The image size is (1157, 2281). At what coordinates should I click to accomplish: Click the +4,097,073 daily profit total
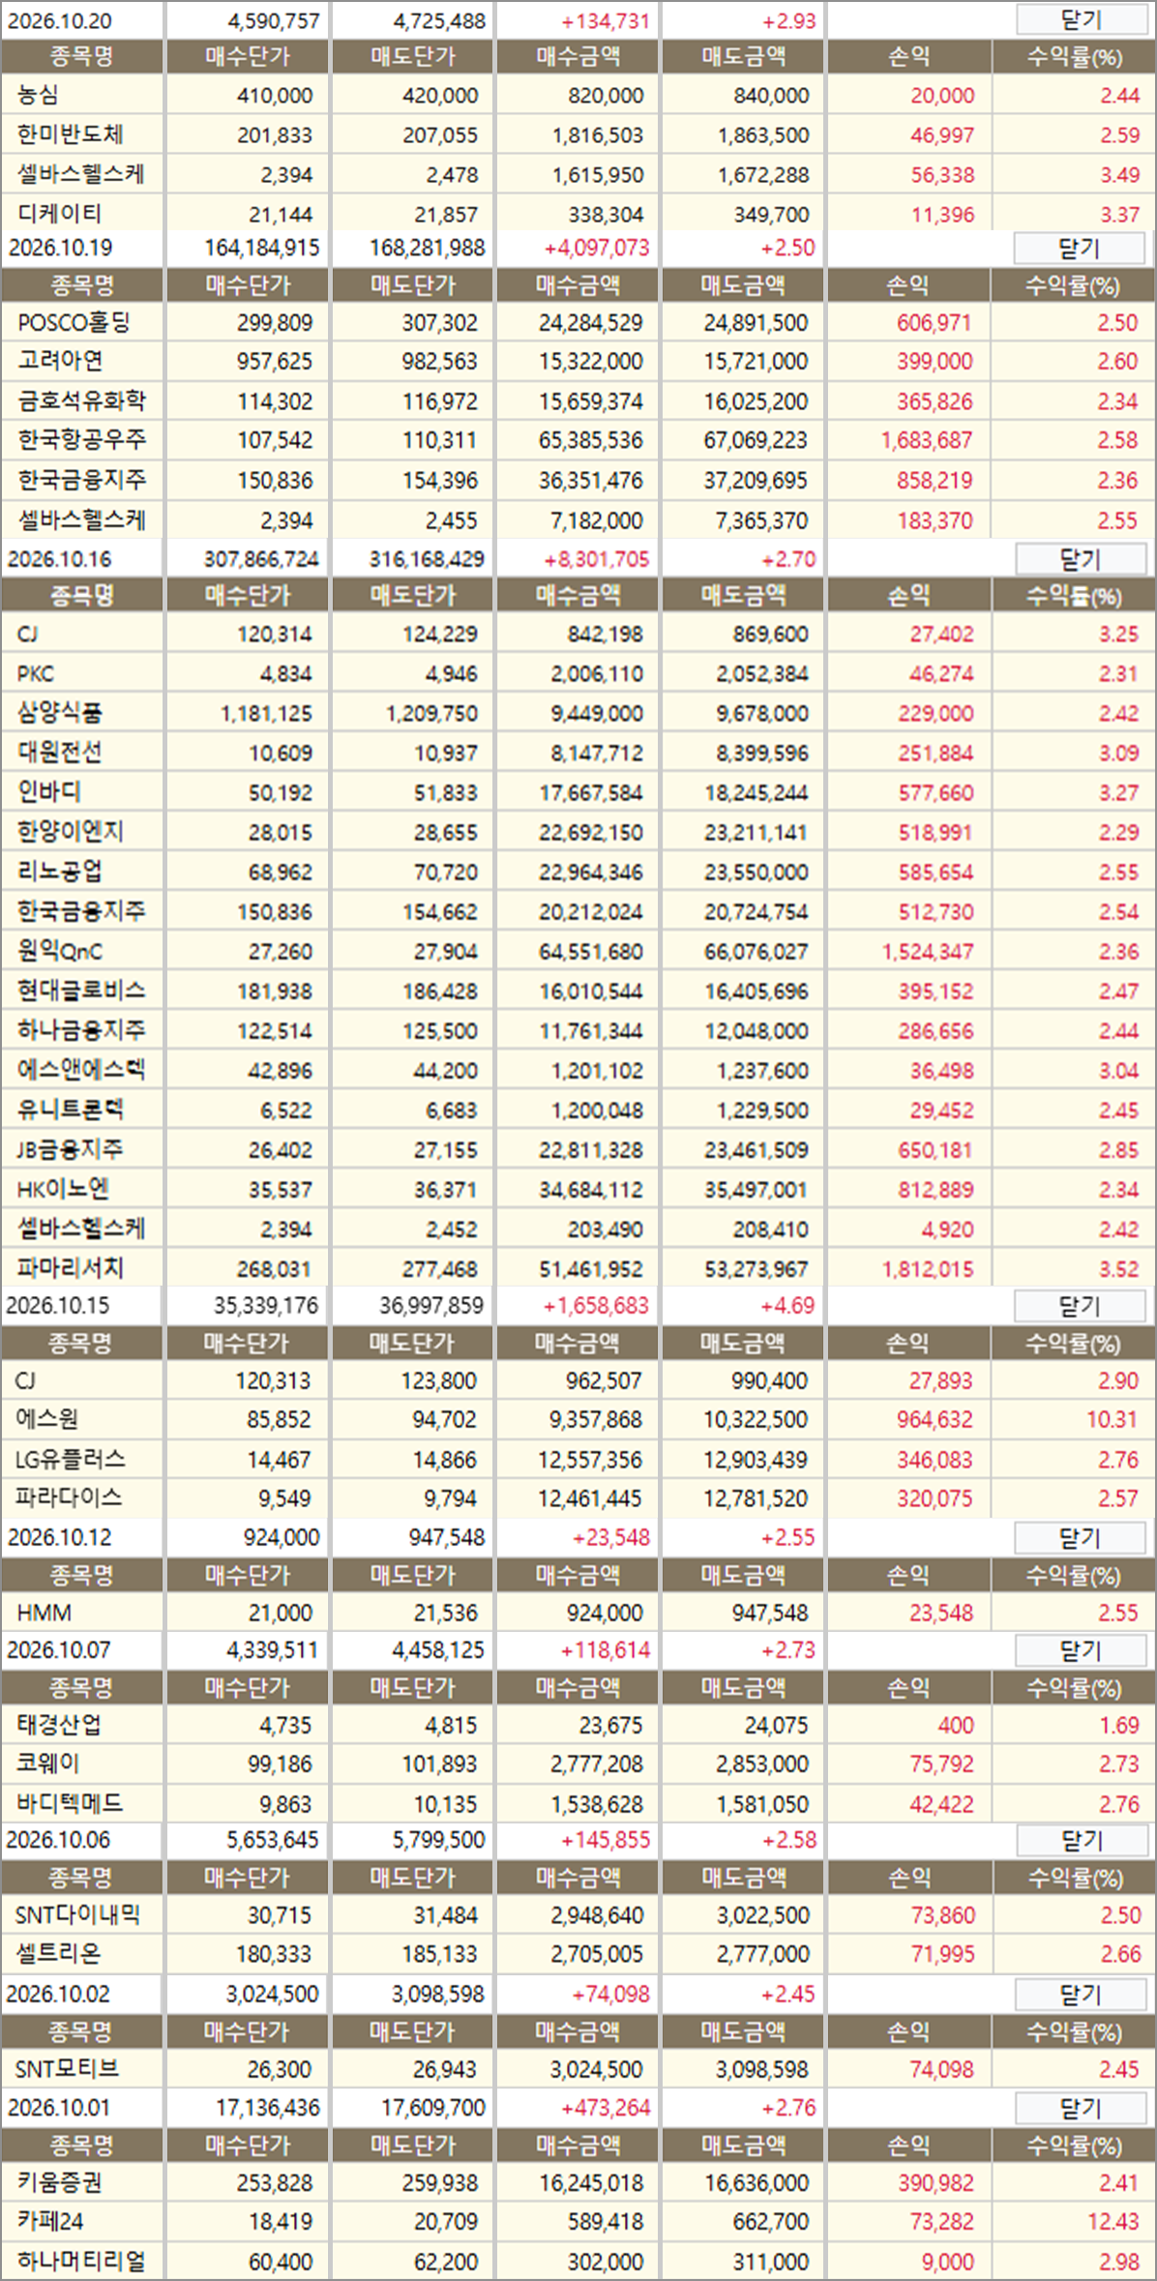click(597, 248)
